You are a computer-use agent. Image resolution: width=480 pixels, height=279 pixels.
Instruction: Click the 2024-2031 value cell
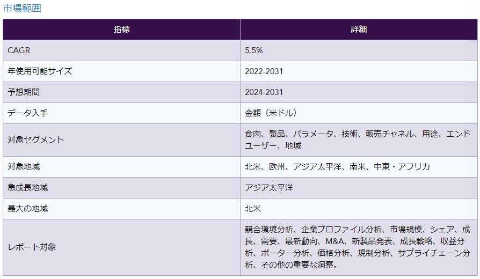point(264,92)
